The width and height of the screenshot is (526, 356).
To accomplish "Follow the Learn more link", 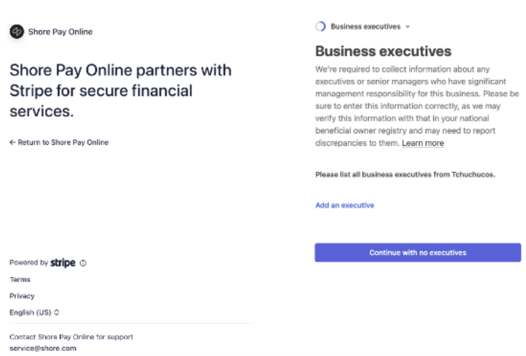I will [x=423, y=144].
